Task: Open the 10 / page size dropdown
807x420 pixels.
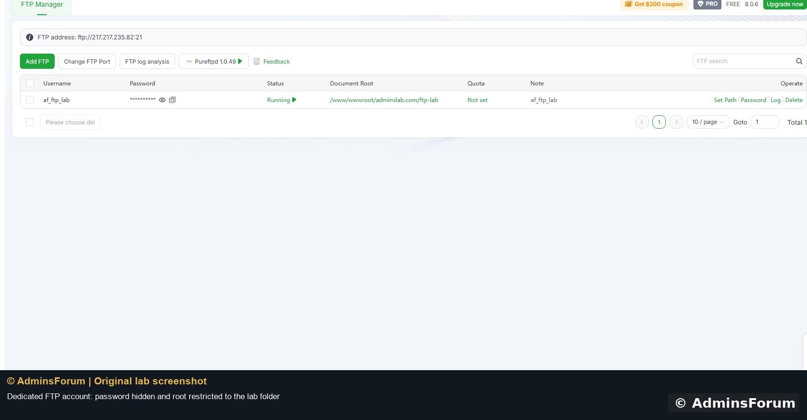Action: (x=708, y=122)
